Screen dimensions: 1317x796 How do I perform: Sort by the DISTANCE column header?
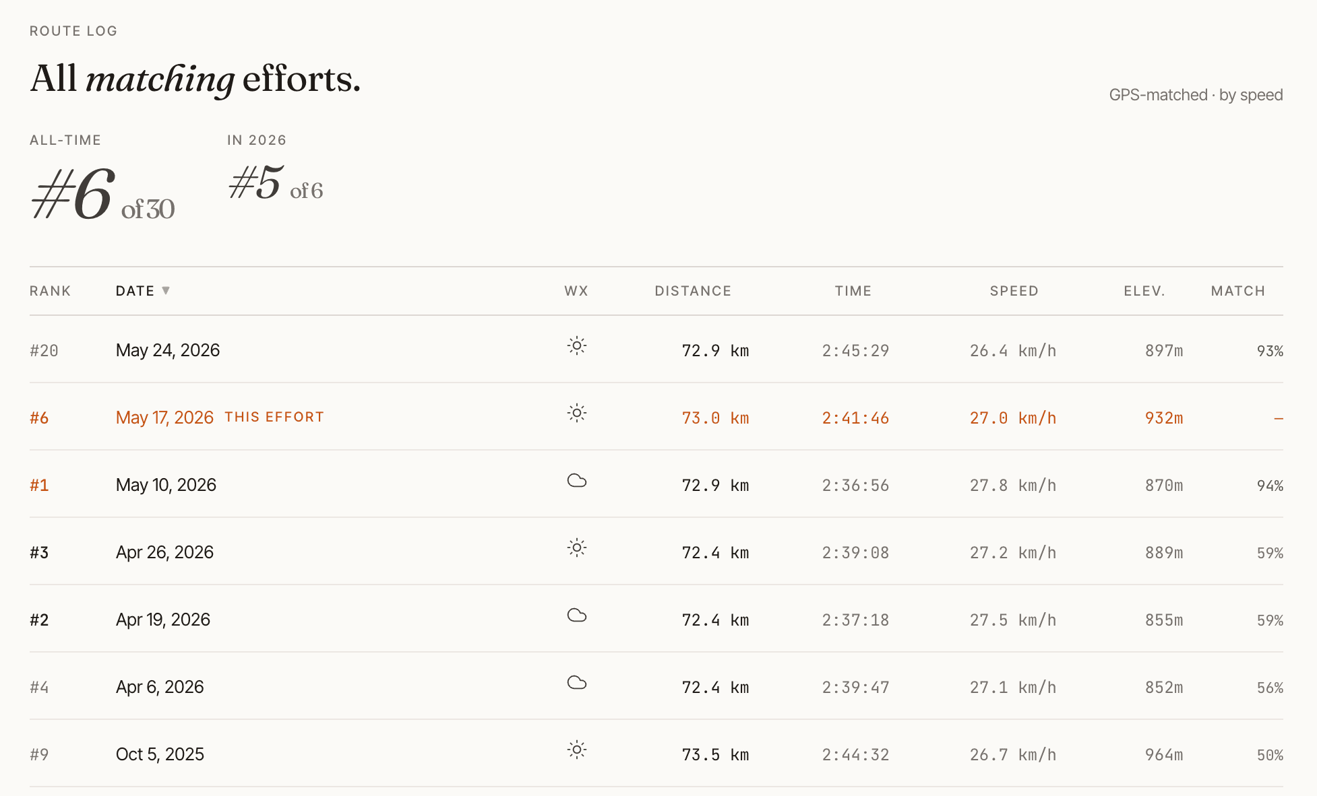(x=693, y=291)
